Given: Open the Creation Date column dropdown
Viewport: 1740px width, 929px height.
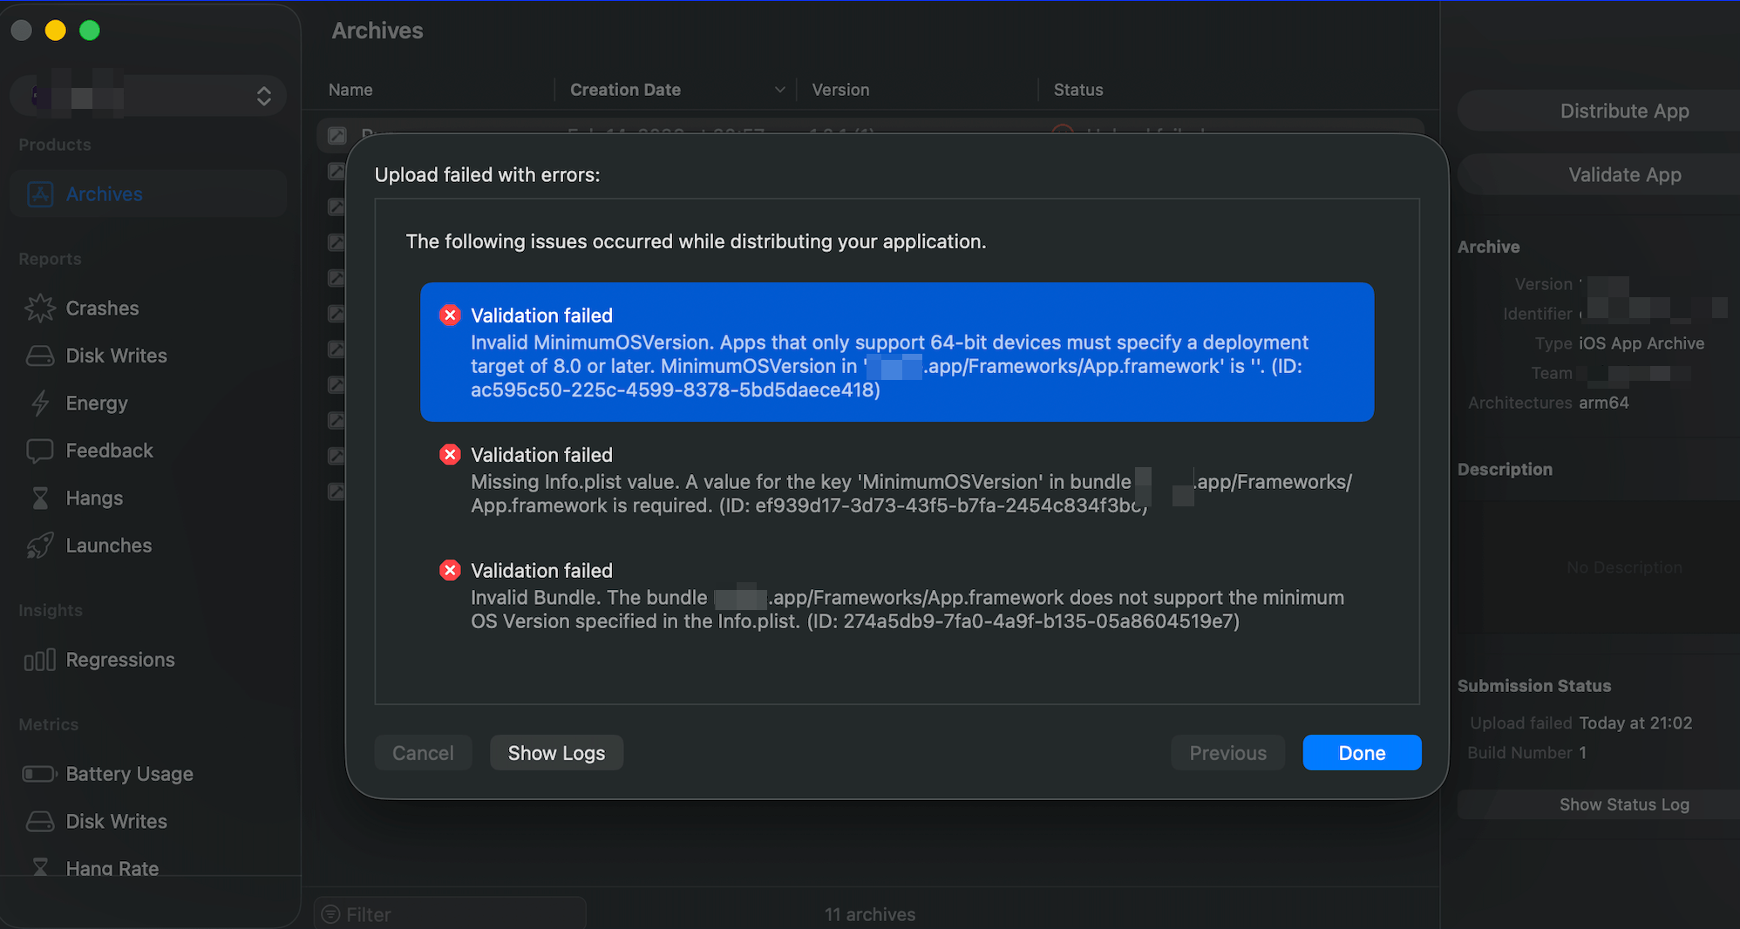Looking at the screenshot, I should (780, 89).
